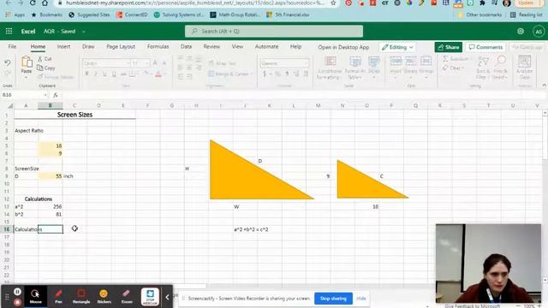The image size is (548, 308).
Task: Open the Comments pane
Action: [485, 47]
